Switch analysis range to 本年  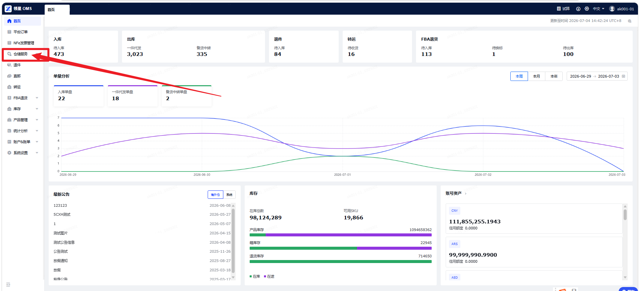tap(554, 76)
